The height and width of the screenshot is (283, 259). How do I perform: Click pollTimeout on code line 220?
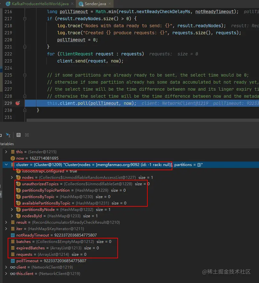[x=71, y=40]
